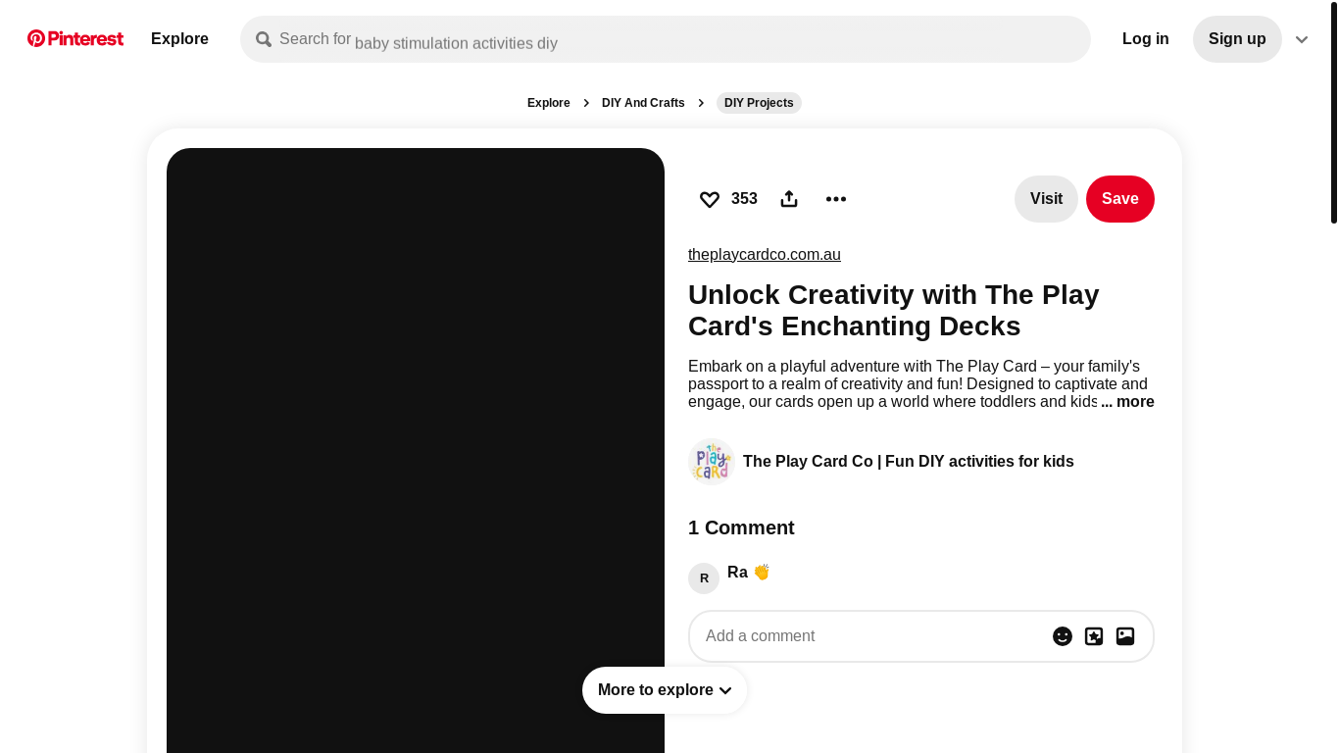
Task: Click the sticker icon in comment box
Action: click(x=1094, y=636)
